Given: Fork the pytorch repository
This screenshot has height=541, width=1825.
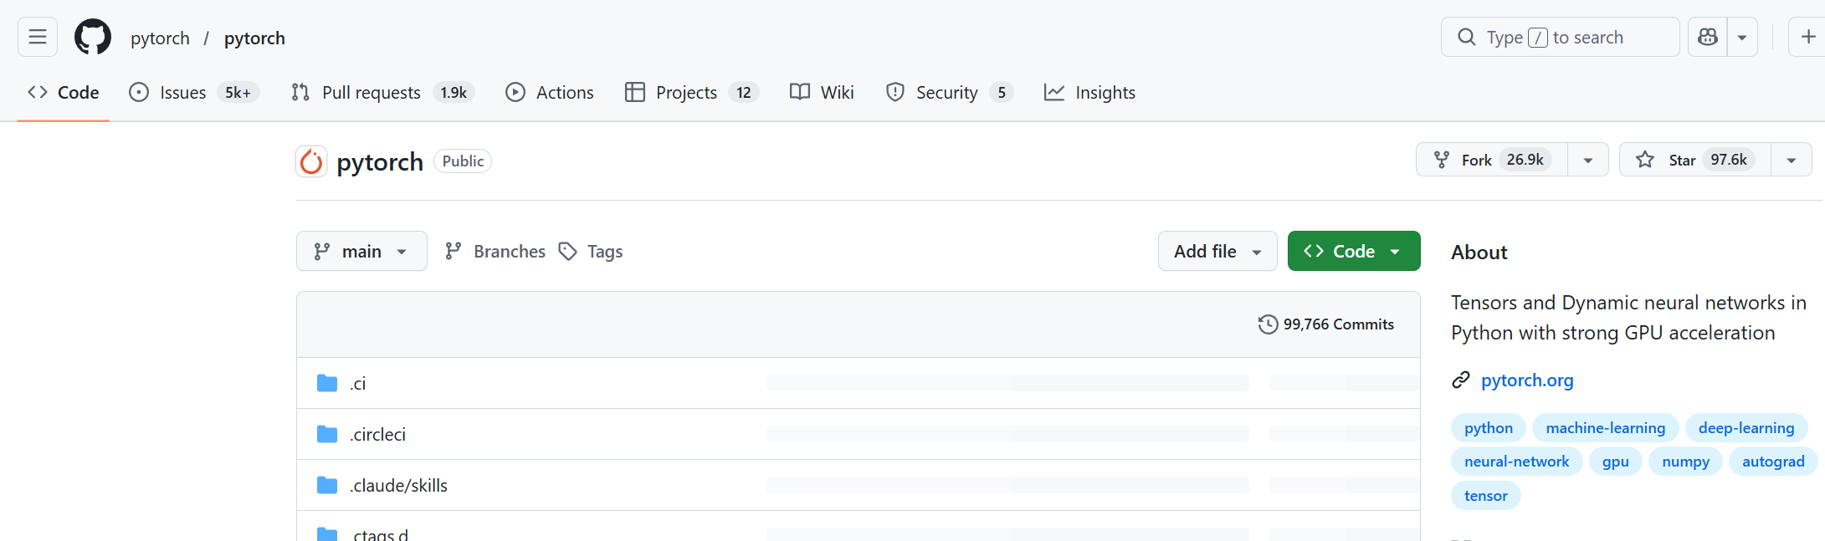Looking at the screenshot, I should point(1492,160).
